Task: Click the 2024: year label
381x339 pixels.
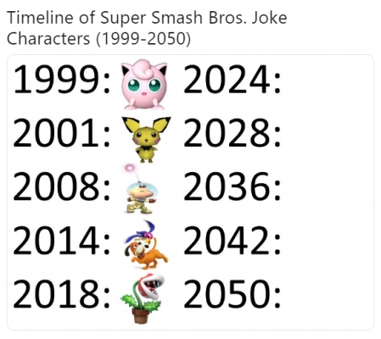Action: point(233,79)
